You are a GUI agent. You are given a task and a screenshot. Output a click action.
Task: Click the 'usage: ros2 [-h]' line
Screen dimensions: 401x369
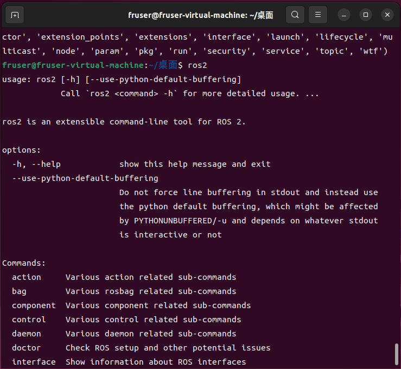tap(122, 79)
